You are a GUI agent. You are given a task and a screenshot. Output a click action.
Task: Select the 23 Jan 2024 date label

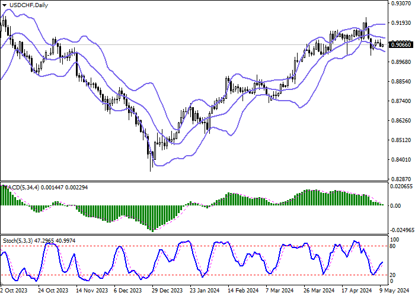205,291
